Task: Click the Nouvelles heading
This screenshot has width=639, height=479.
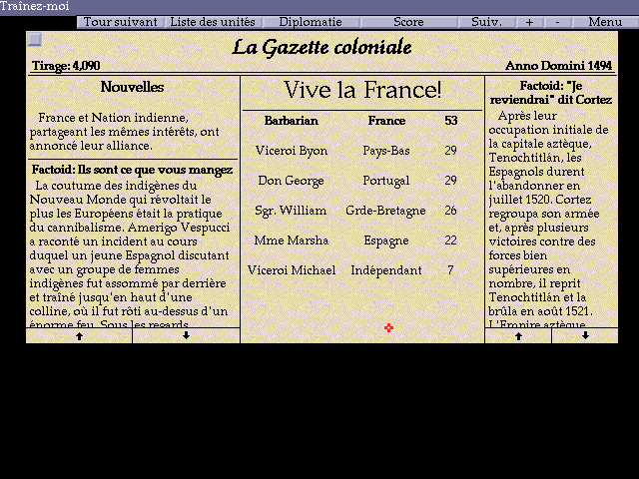Action: [133, 87]
